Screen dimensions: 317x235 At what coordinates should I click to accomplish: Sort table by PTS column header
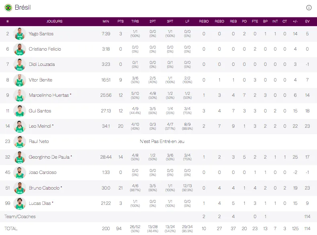click(121, 21)
